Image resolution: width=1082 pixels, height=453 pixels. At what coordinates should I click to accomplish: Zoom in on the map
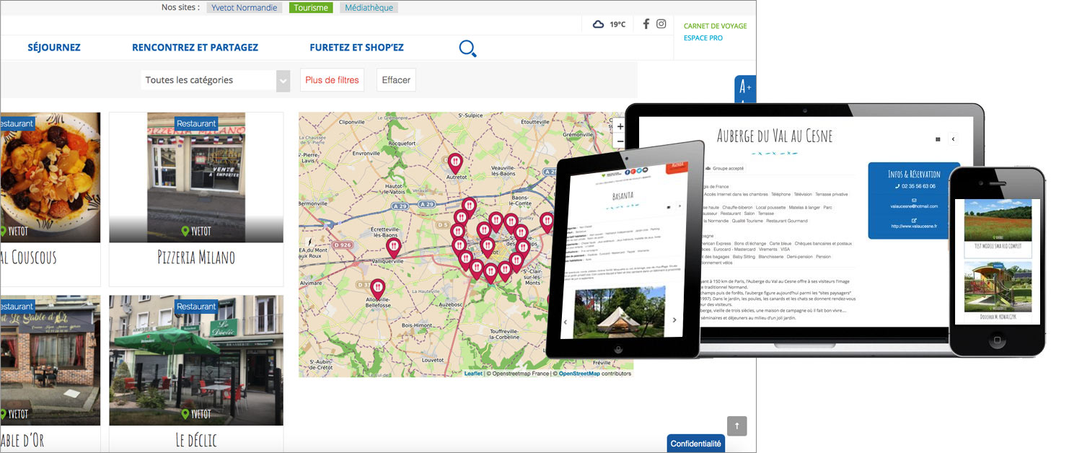coord(620,127)
